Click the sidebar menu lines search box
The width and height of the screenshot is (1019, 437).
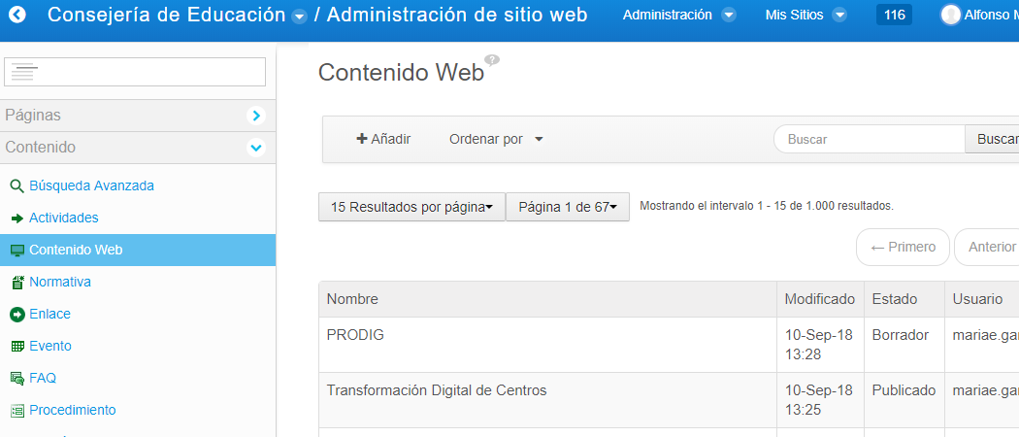point(135,72)
